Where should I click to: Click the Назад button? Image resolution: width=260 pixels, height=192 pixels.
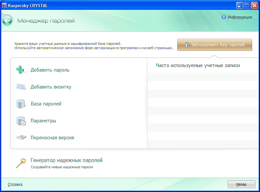pyautogui.click(x=241, y=184)
